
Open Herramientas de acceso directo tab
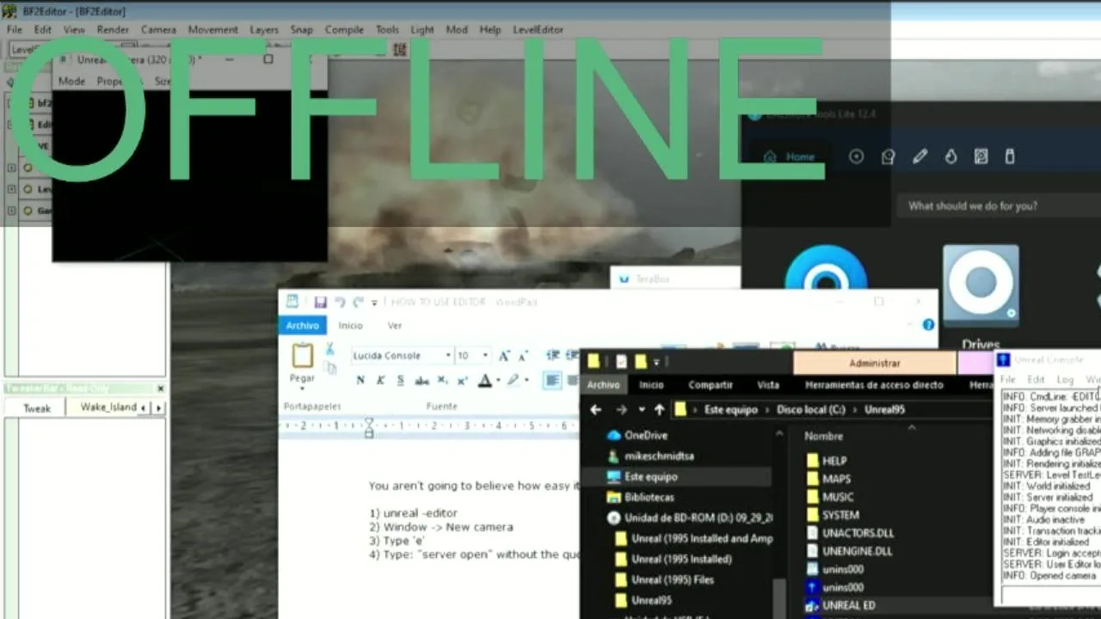[x=874, y=385]
